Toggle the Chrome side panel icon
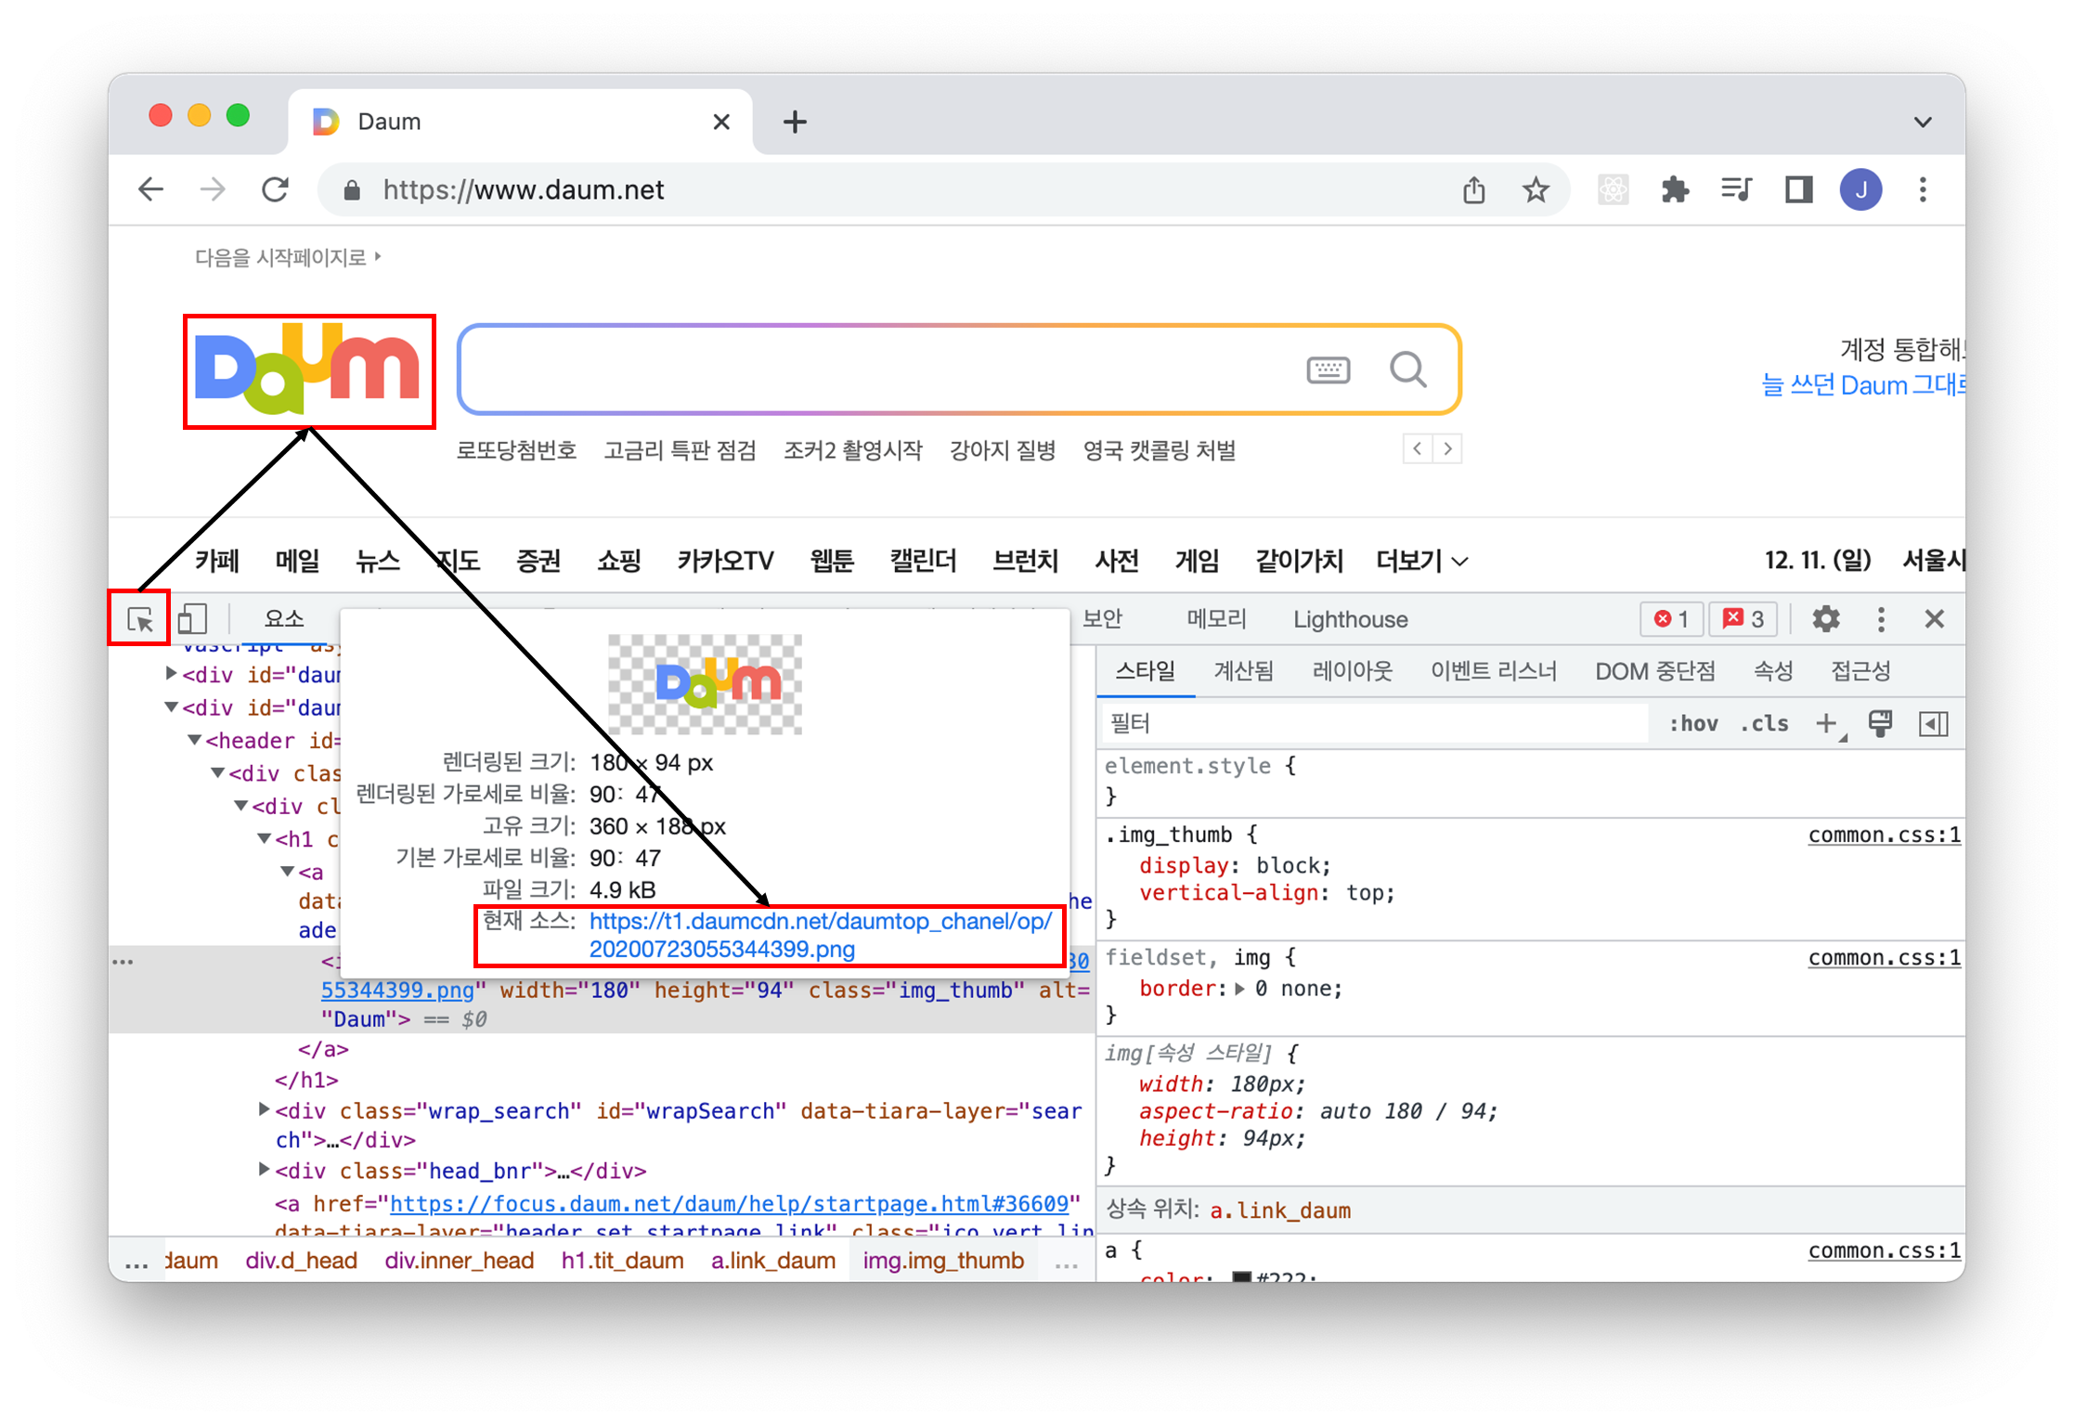2074x1425 pixels. [1798, 190]
